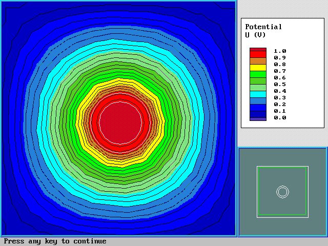Select the hatched 0.0 swatch at legend bottom
The image size is (328, 246).
[258, 118]
